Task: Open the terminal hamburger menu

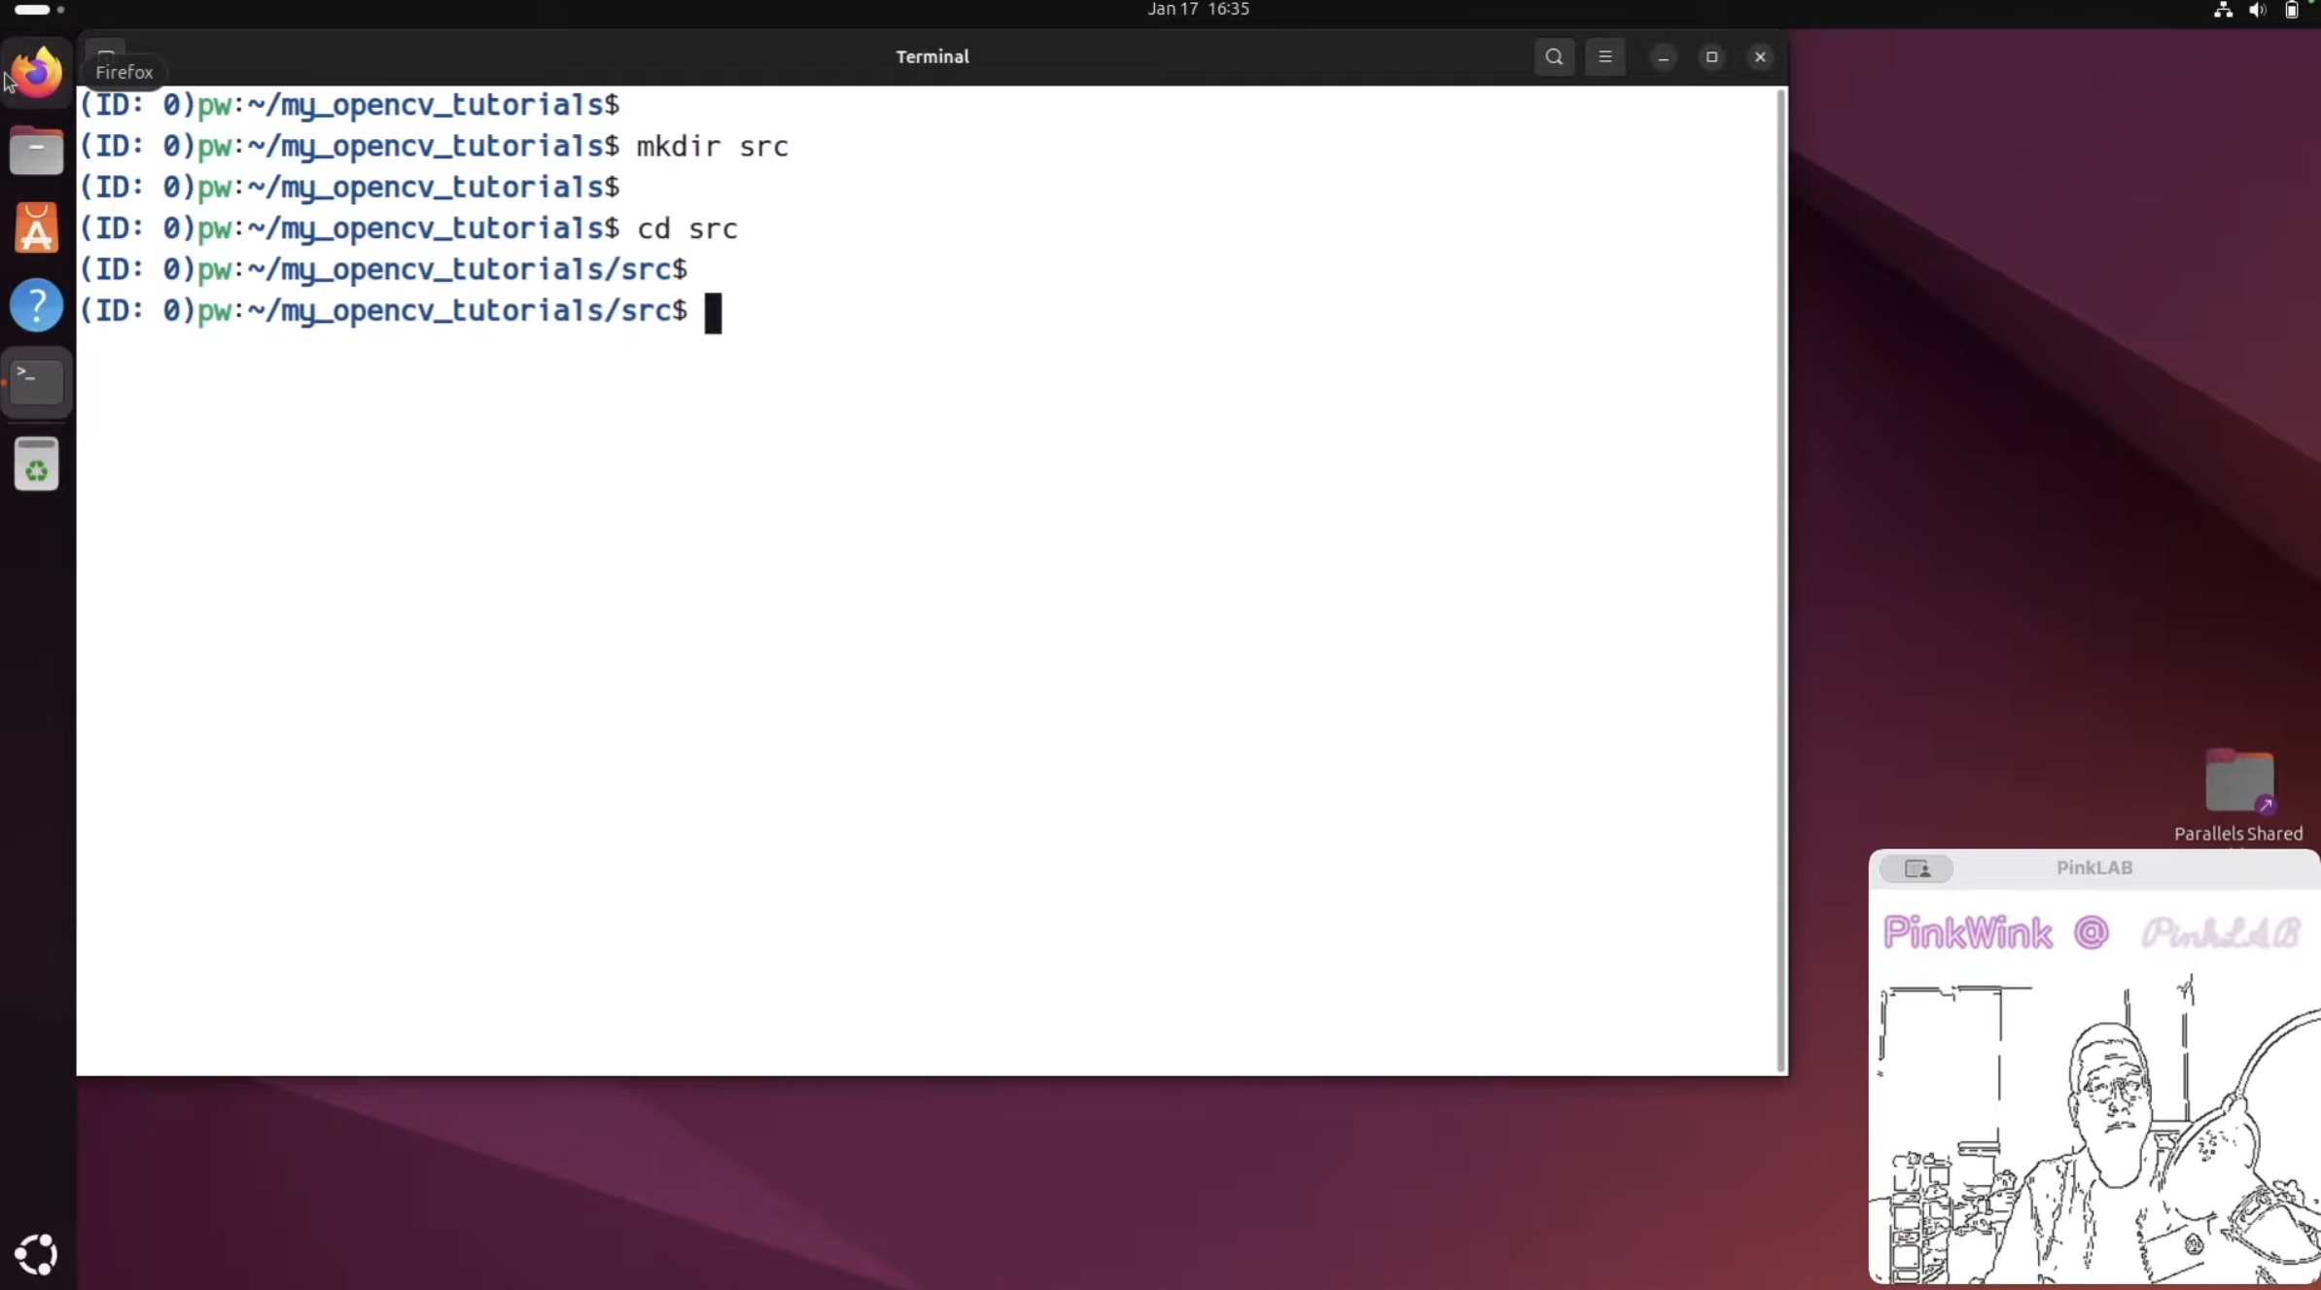Action: (x=1604, y=56)
